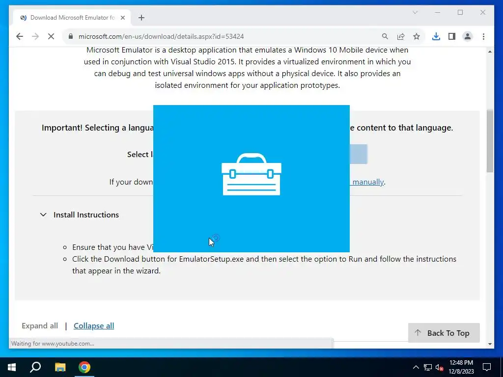This screenshot has width=503, height=377.
Task: Stop loading the page
Action: [51, 36]
